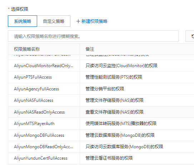Click the note 管理分销平台的权限
Screen dimensions: 194x165
[x=105, y=89]
